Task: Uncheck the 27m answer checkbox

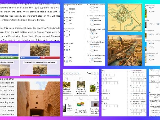Action: coord(67,61)
